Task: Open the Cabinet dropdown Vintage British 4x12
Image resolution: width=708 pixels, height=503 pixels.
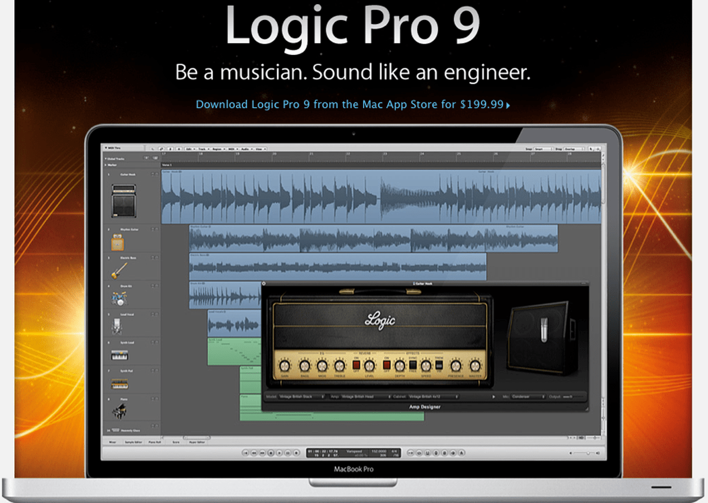Action: 434,397
